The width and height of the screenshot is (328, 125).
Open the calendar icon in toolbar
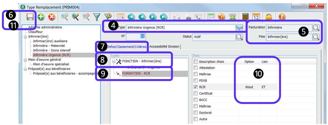pos(256,17)
